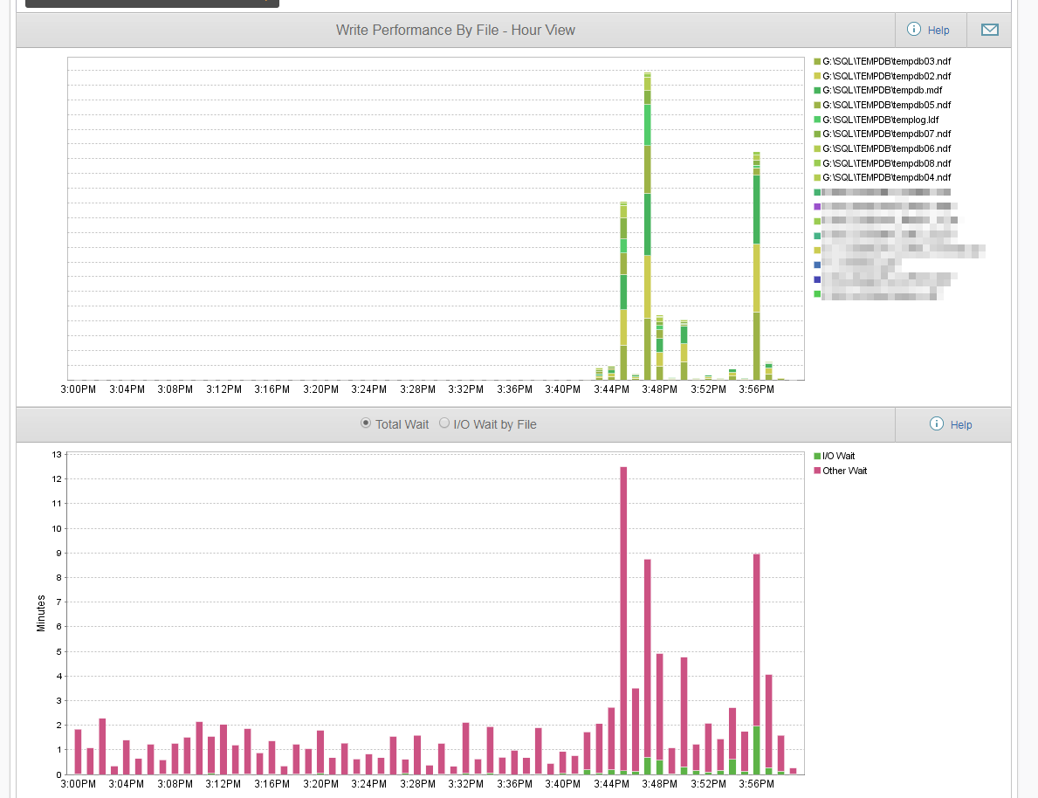The width and height of the screenshot is (1038, 798).
Task: Click the tempdb04.ndf legend entry text
Action: point(886,177)
